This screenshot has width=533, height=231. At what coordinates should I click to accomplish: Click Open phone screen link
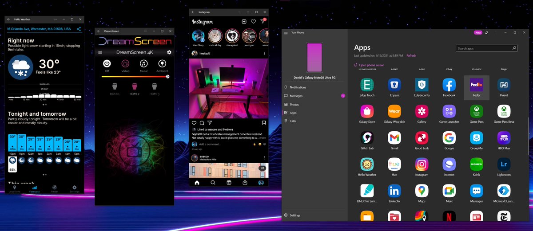click(x=370, y=65)
